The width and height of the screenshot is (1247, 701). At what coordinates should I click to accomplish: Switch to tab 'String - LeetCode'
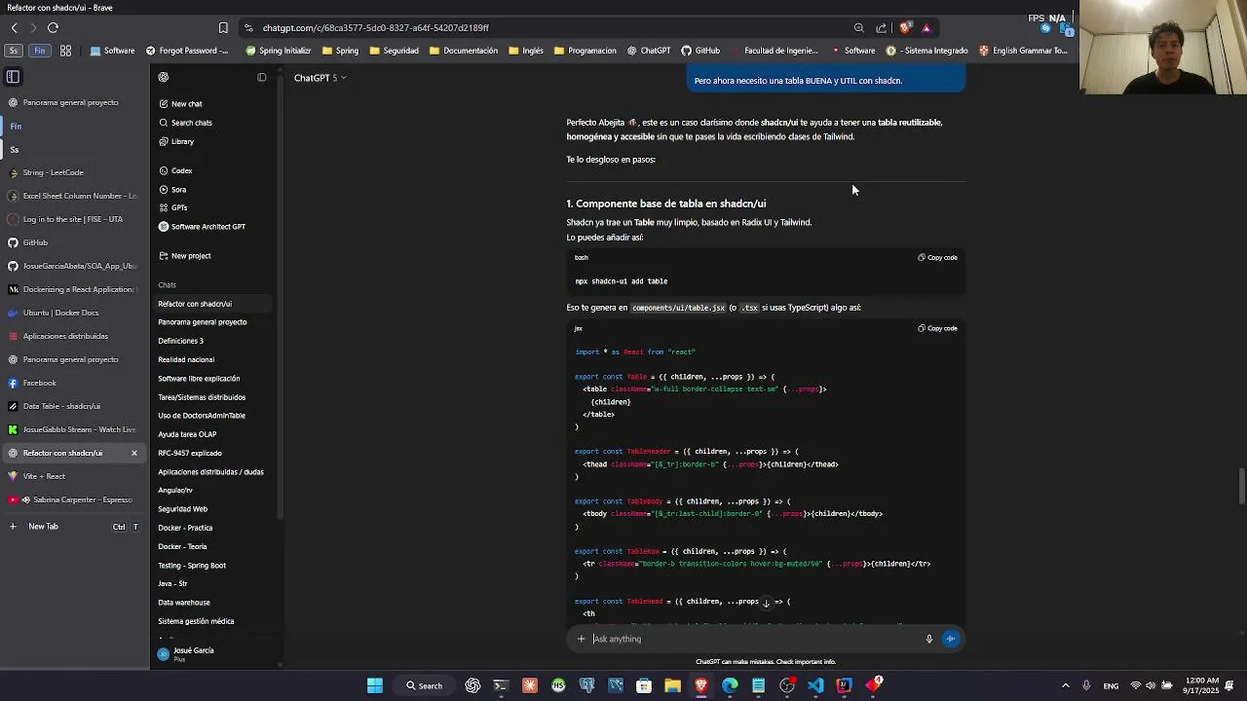tap(73, 172)
